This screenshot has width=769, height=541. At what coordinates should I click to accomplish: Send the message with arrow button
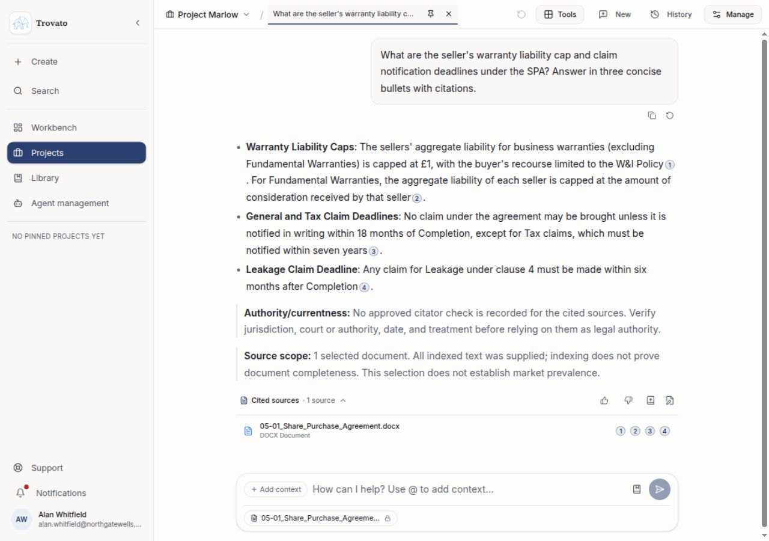[x=660, y=489]
